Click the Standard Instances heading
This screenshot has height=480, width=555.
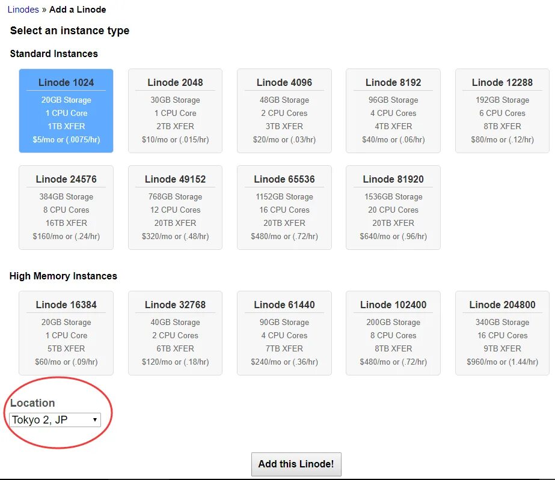click(x=54, y=53)
